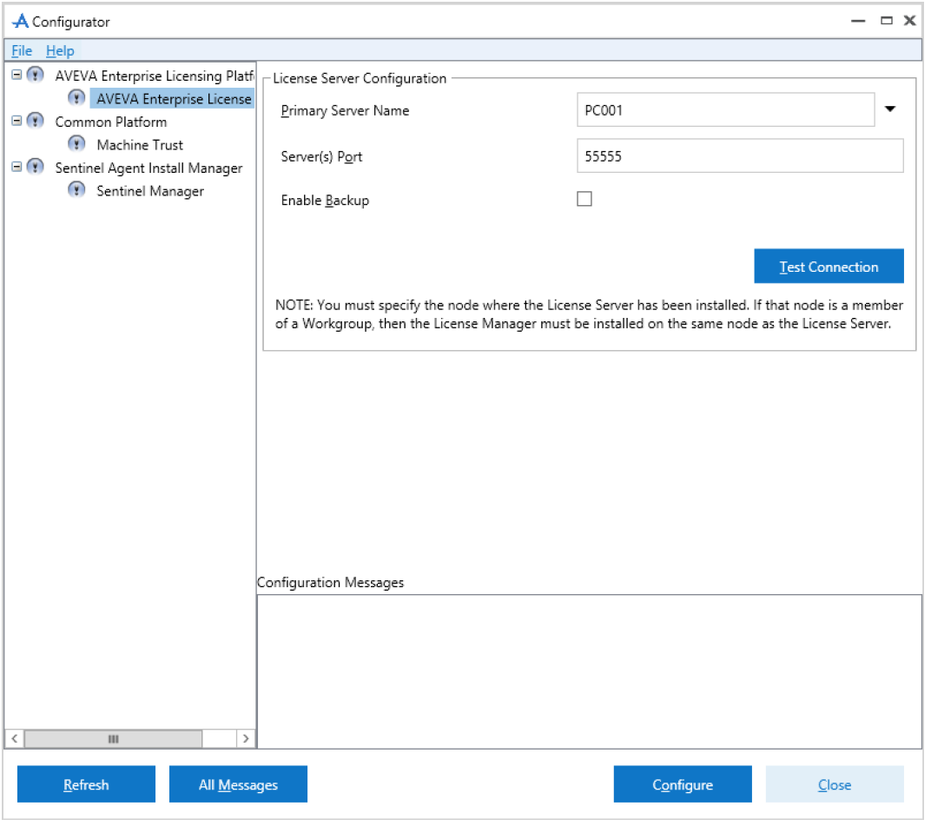Collapse the Common Platform node

point(17,121)
